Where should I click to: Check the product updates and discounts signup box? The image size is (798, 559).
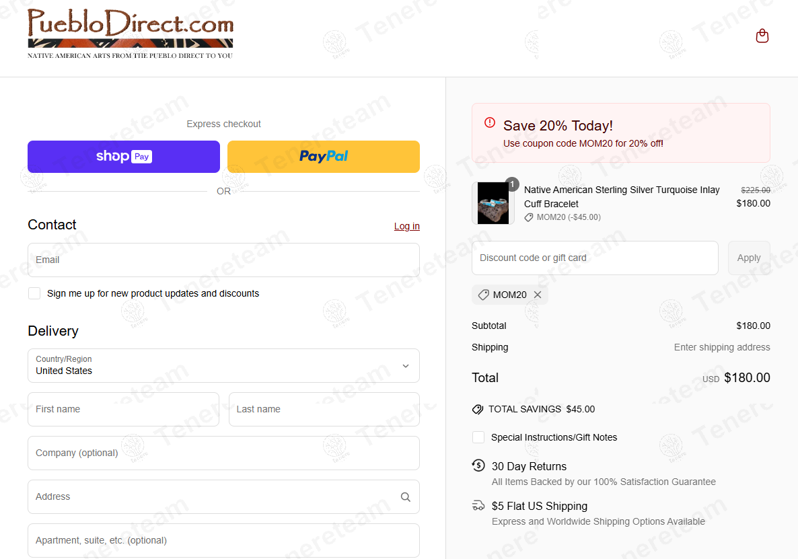tap(34, 293)
